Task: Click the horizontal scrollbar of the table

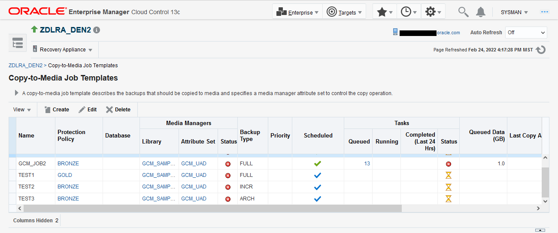Action: point(212,208)
